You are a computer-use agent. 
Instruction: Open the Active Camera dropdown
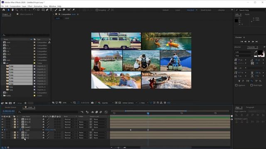coord(130,103)
